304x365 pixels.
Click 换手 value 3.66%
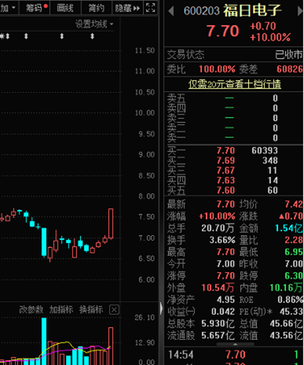point(222,240)
